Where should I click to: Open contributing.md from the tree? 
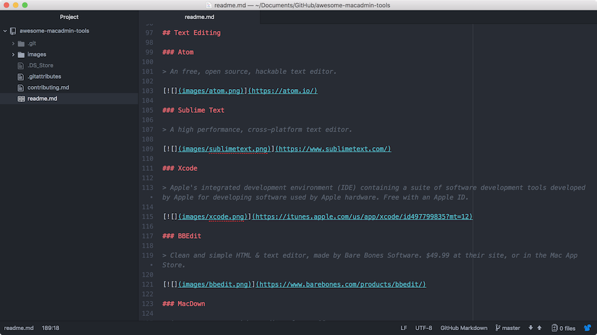point(48,88)
